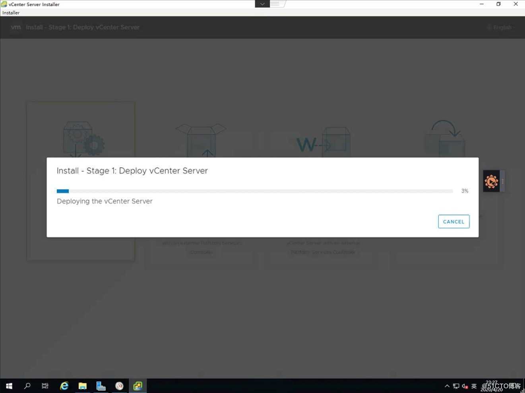Open File Explorer from the taskbar
The height and width of the screenshot is (393, 525).
click(x=83, y=386)
